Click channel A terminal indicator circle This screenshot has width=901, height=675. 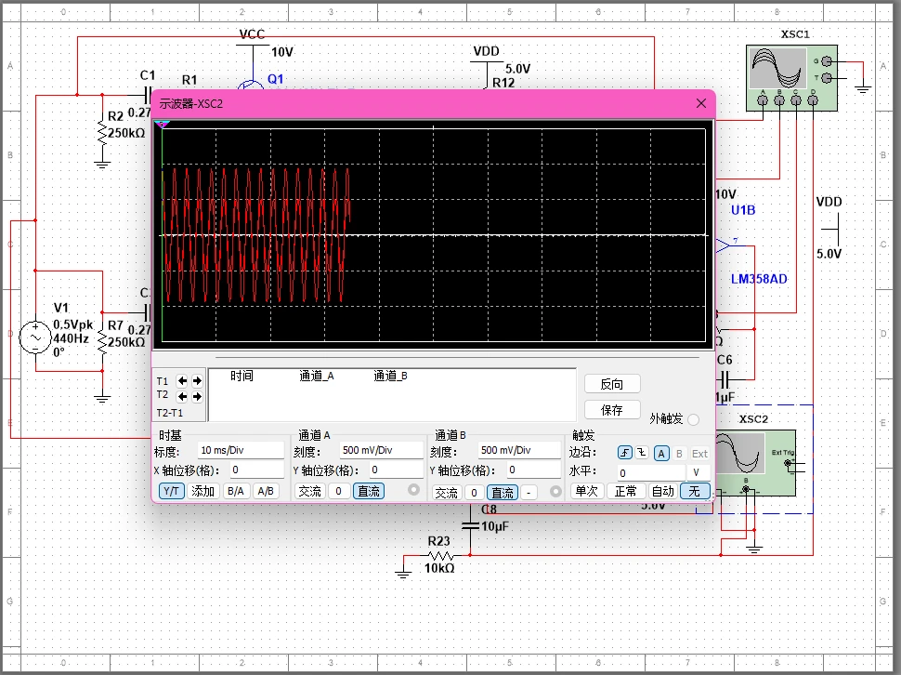tap(413, 490)
